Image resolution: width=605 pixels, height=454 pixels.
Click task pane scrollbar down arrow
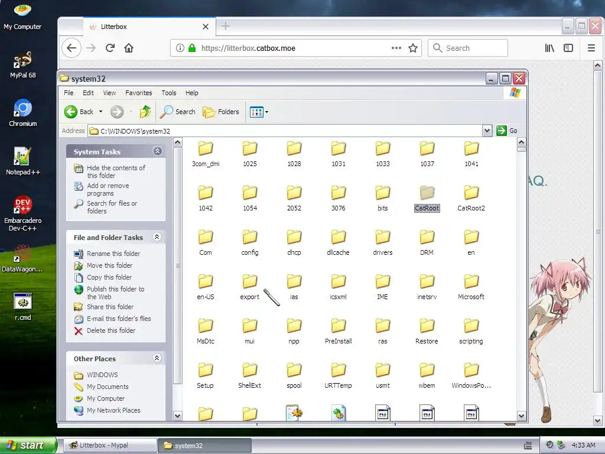pos(177,416)
